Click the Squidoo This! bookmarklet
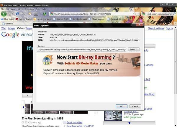The width and height of the screenshot is (177, 128). [60, 19]
